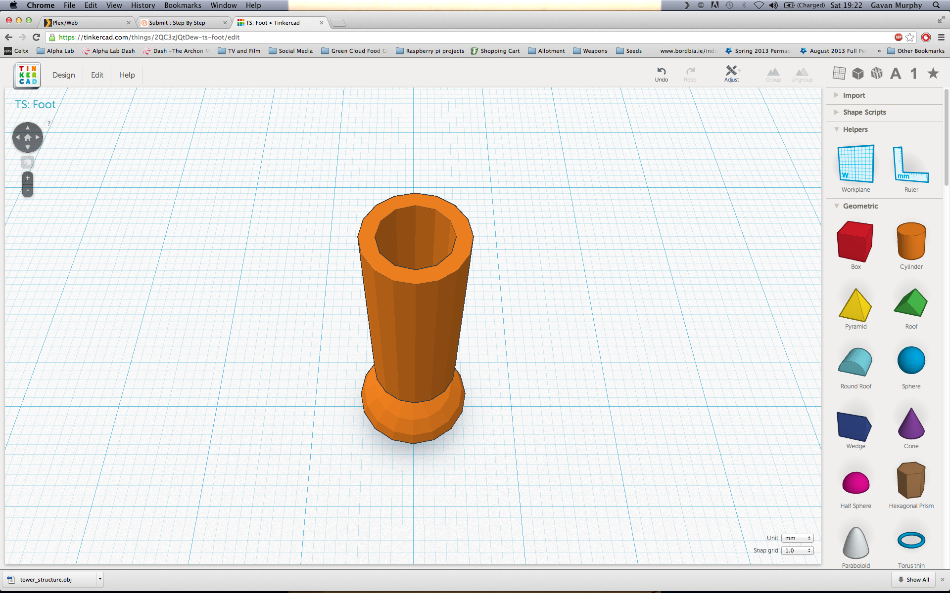Select the blue Sphere shape
Image resolution: width=950 pixels, height=593 pixels.
[911, 360]
